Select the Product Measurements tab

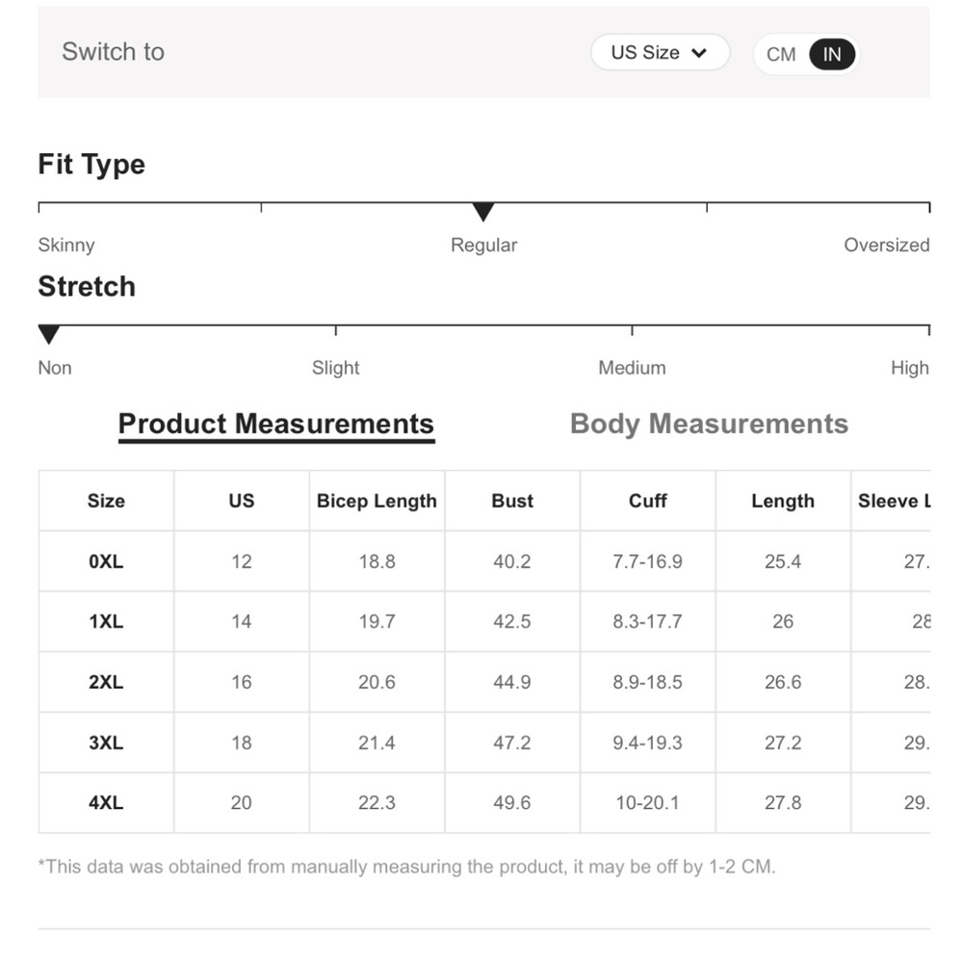(x=275, y=424)
